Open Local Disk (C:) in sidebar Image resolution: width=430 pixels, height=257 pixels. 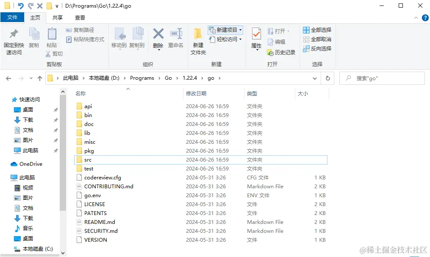tap(38, 249)
